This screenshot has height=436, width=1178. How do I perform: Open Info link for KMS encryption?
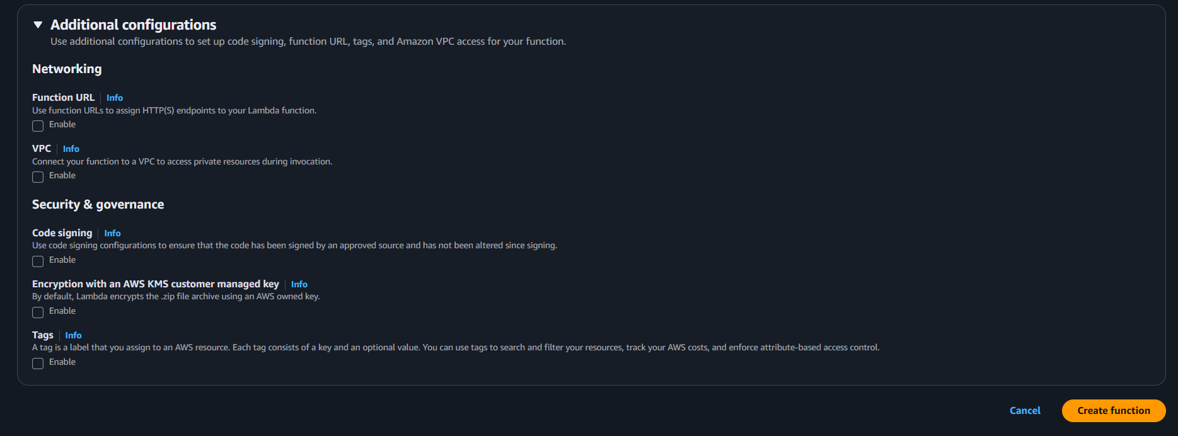[x=299, y=284]
